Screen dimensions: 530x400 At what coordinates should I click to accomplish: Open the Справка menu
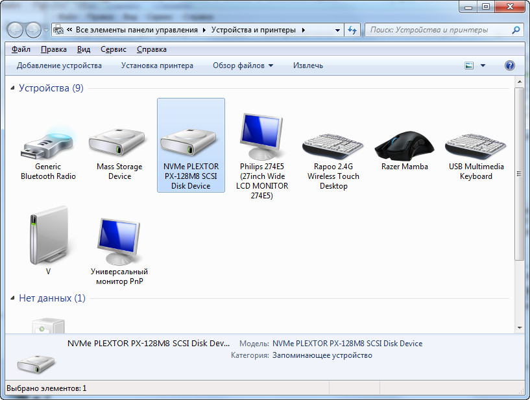(151, 49)
